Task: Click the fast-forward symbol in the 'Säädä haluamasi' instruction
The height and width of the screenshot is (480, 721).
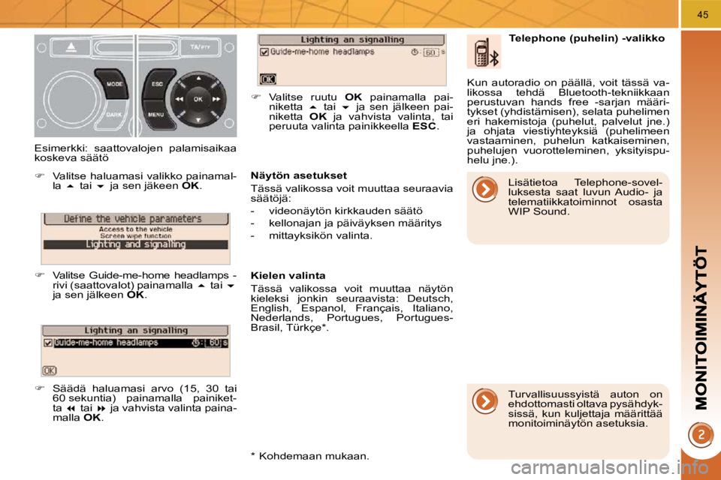Action: point(101,408)
